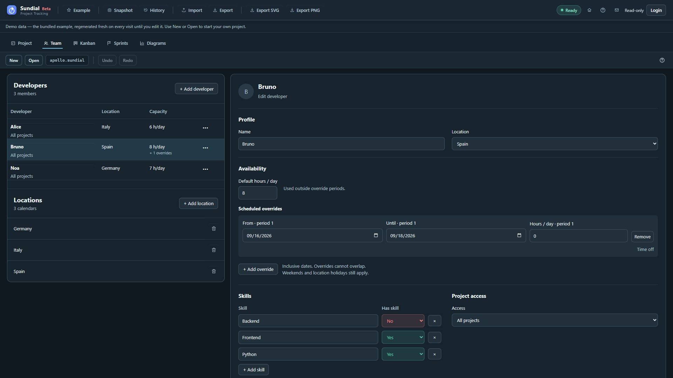This screenshot has height=378, width=673.
Task: Focus the Frontend skill name field
Action: (x=308, y=337)
